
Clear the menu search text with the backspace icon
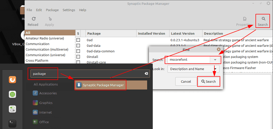[146, 74]
